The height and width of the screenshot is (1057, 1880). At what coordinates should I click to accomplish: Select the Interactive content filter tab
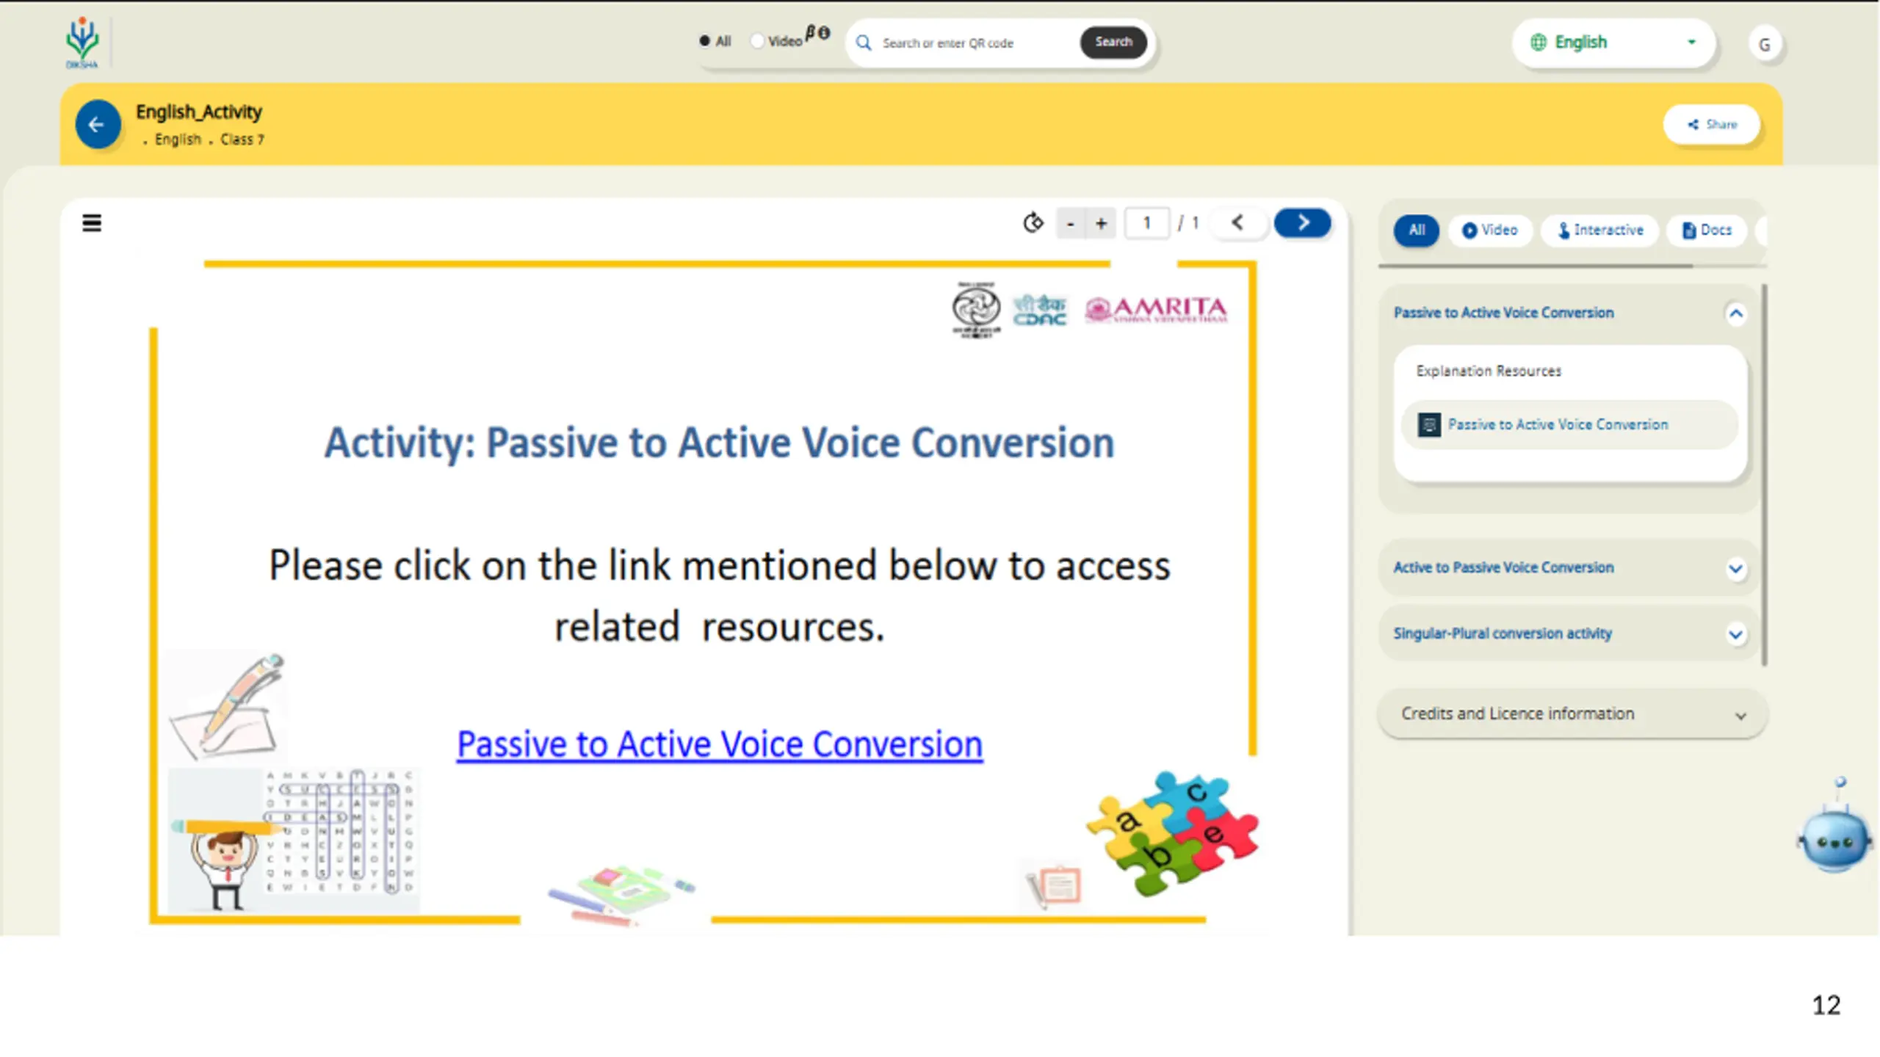coord(1599,230)
